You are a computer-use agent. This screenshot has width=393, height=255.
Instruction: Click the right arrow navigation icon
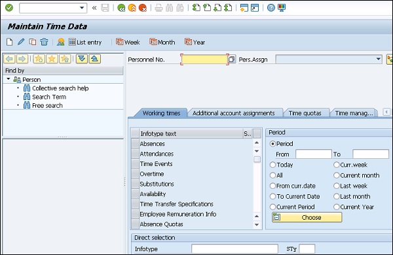22,59
